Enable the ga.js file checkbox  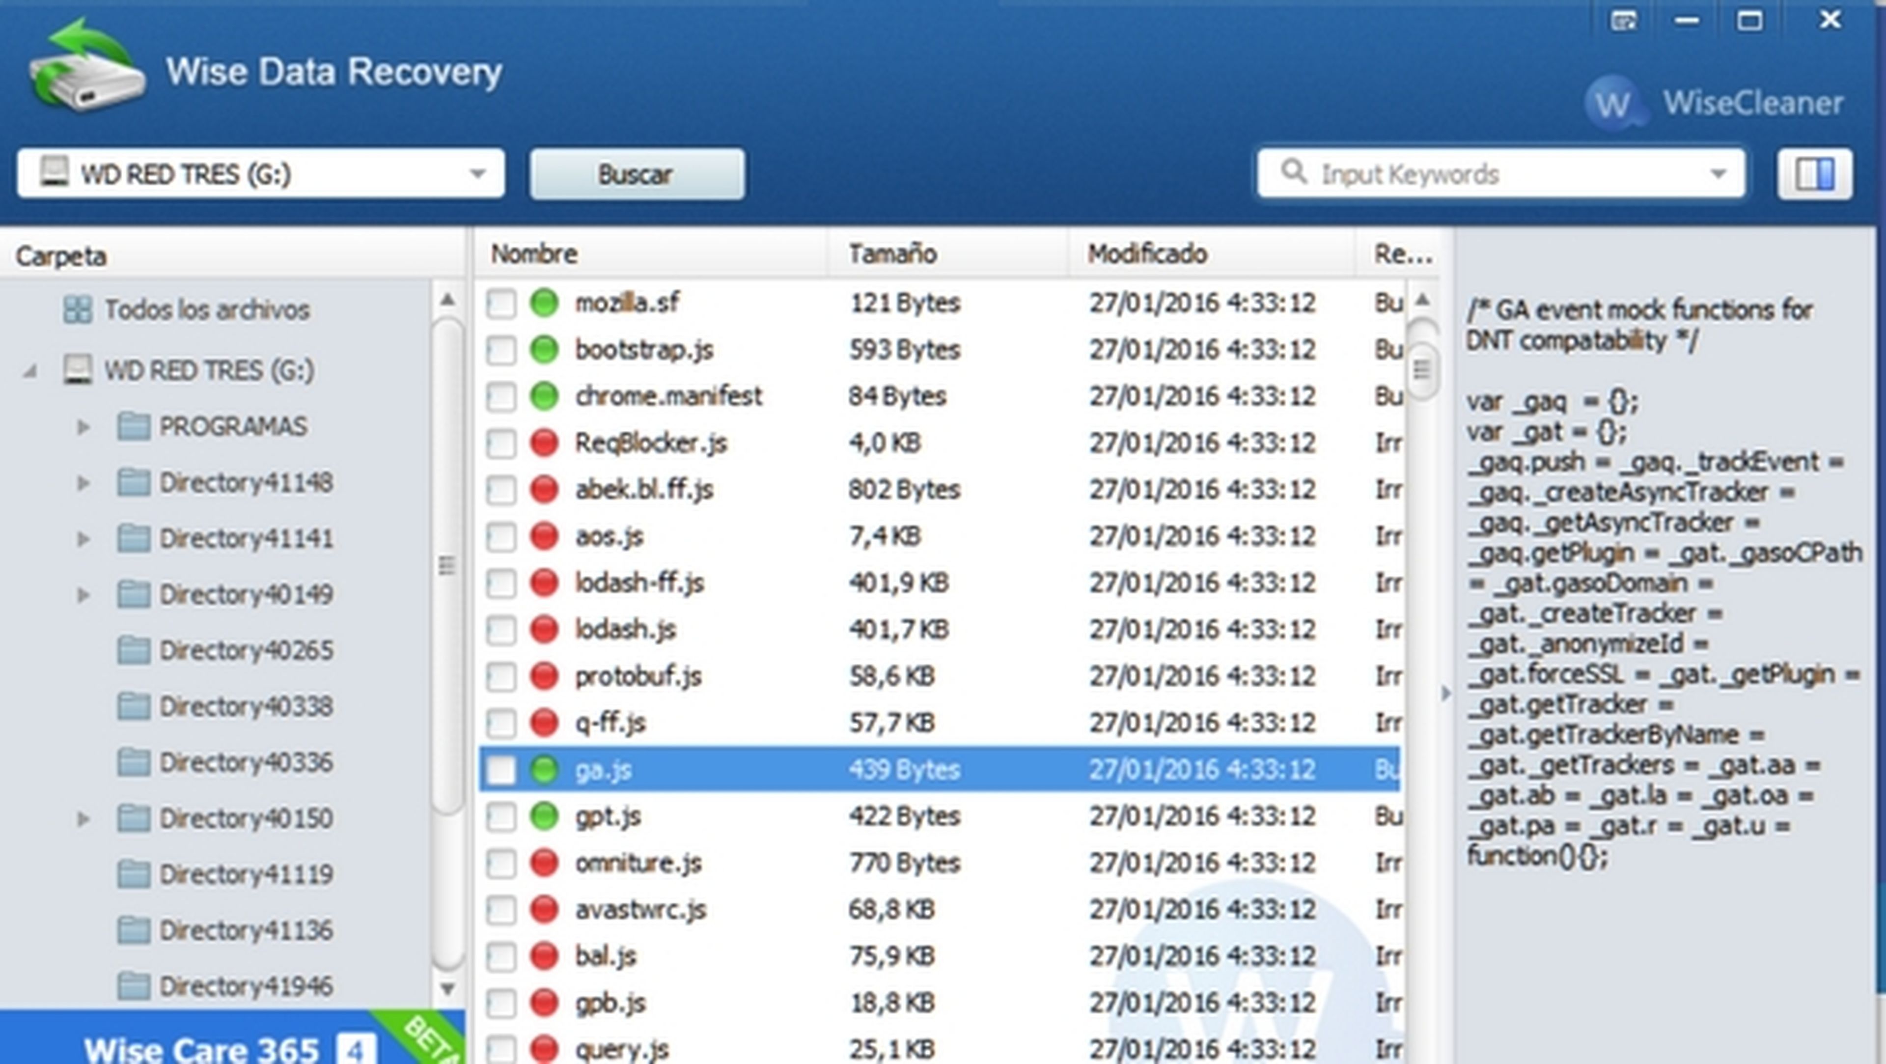(501, 770)
